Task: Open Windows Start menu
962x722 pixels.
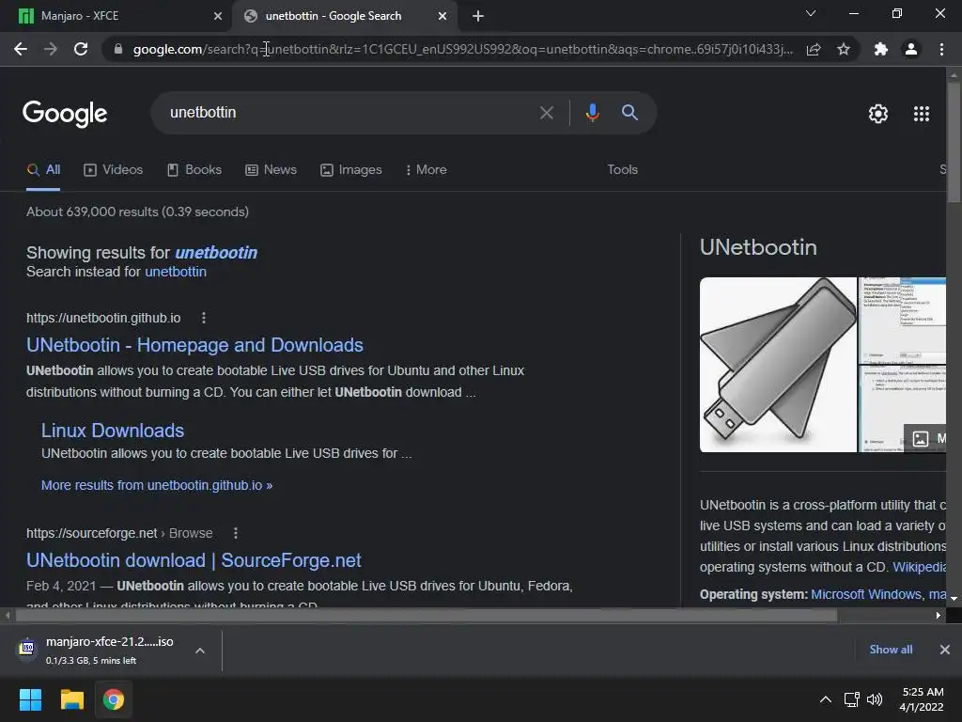Action: 31,699
